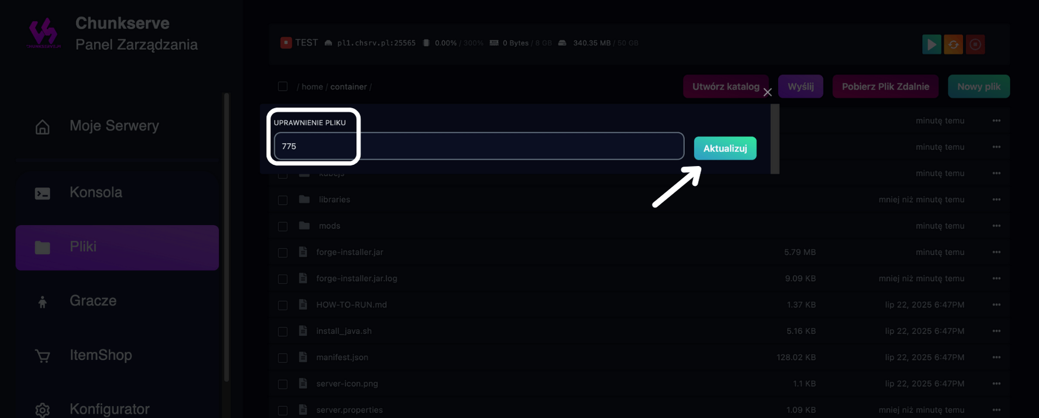
Task: Open the options menu for HOW-TO-RUN.md
Action: point(996,305)
